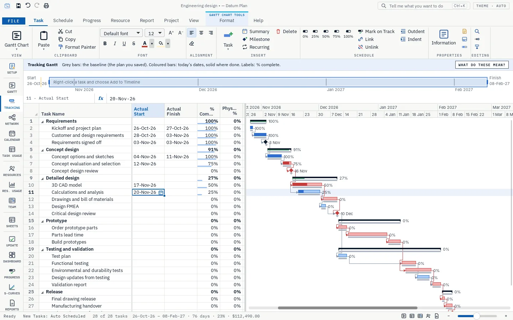
Task: Open the Network view in the sidebar
Action: click(12, 119)
